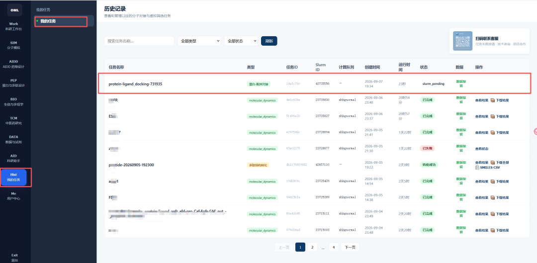
Task: Click the 刷新 refresh button
Action: click(269, 41)
